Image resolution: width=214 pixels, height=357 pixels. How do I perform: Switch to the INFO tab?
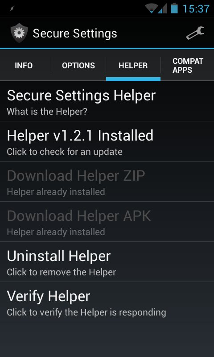click(24, 66)
